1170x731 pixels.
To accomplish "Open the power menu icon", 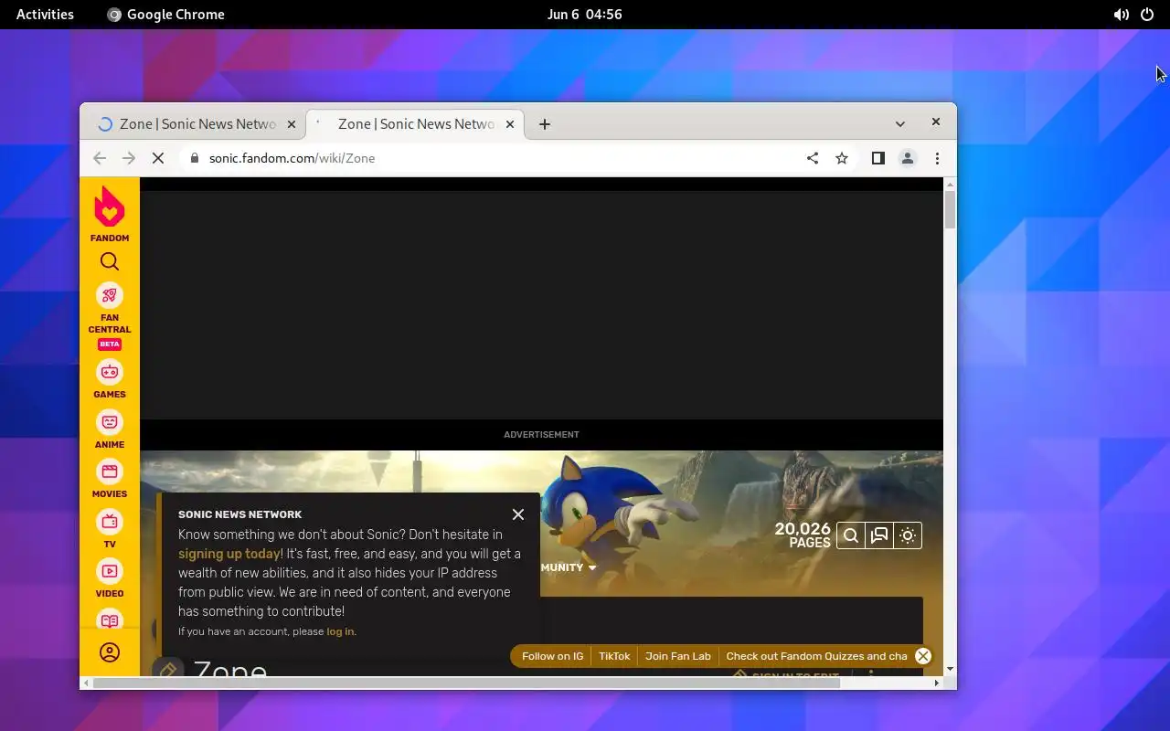I will 1147,15.
